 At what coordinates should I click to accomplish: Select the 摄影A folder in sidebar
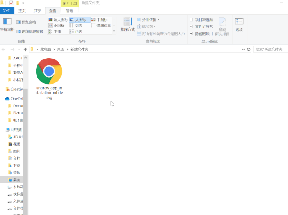click(15, 73)
